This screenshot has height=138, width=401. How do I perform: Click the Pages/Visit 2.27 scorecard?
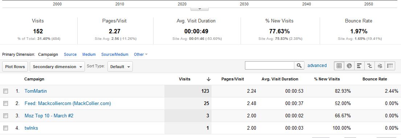tap(115, 32)
